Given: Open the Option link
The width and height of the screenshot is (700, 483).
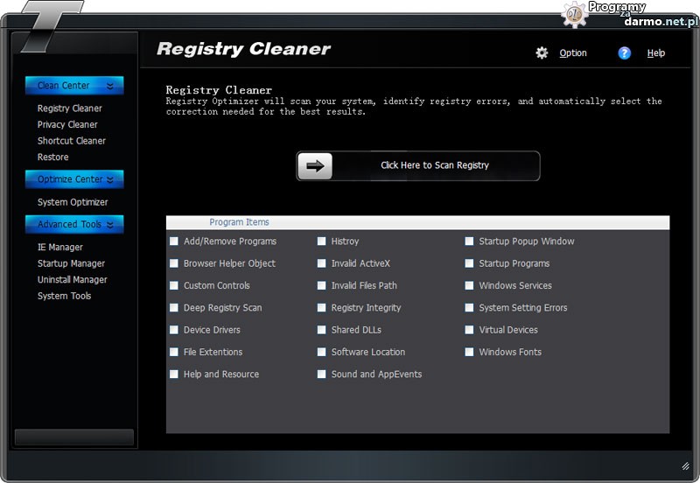Looking at the screenshot, I should [x=573, y=53].
